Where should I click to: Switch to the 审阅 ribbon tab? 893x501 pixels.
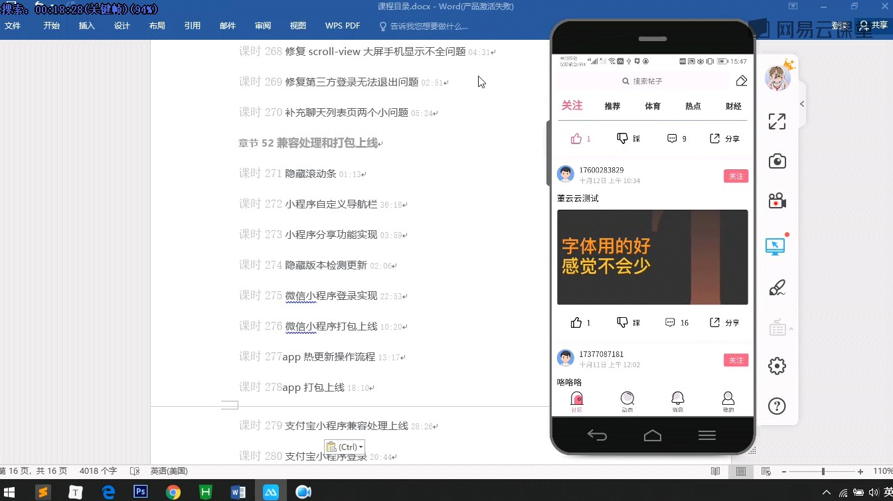point(262,26)
